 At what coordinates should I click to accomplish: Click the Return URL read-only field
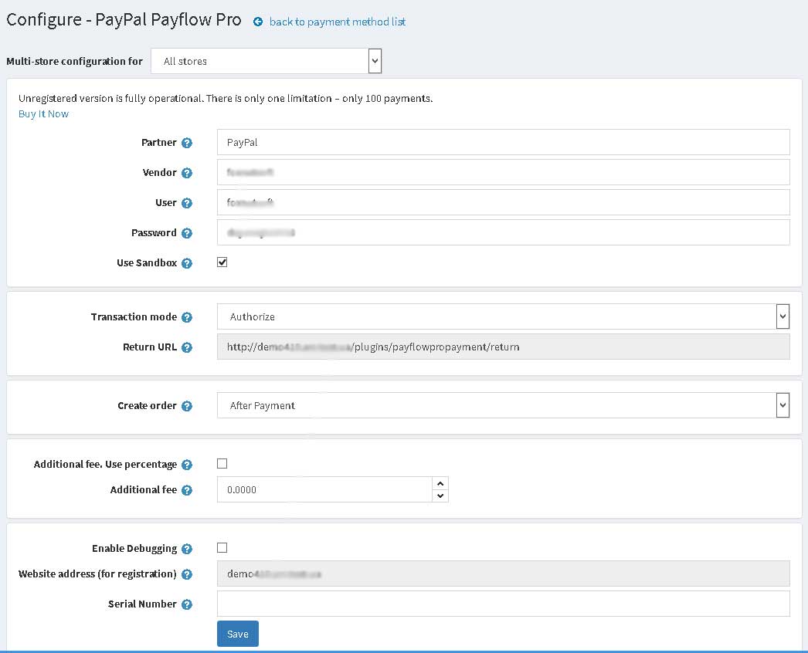pos(503,347)
